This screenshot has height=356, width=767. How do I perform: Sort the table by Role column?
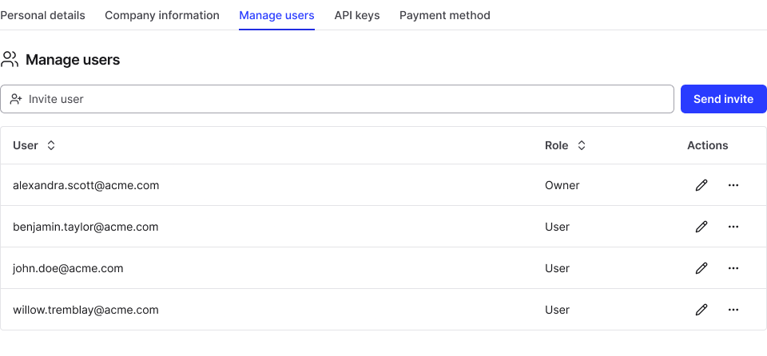pos(582,145)
